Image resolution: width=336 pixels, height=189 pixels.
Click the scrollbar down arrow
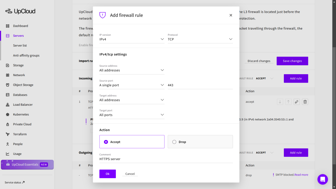point(334,187)
